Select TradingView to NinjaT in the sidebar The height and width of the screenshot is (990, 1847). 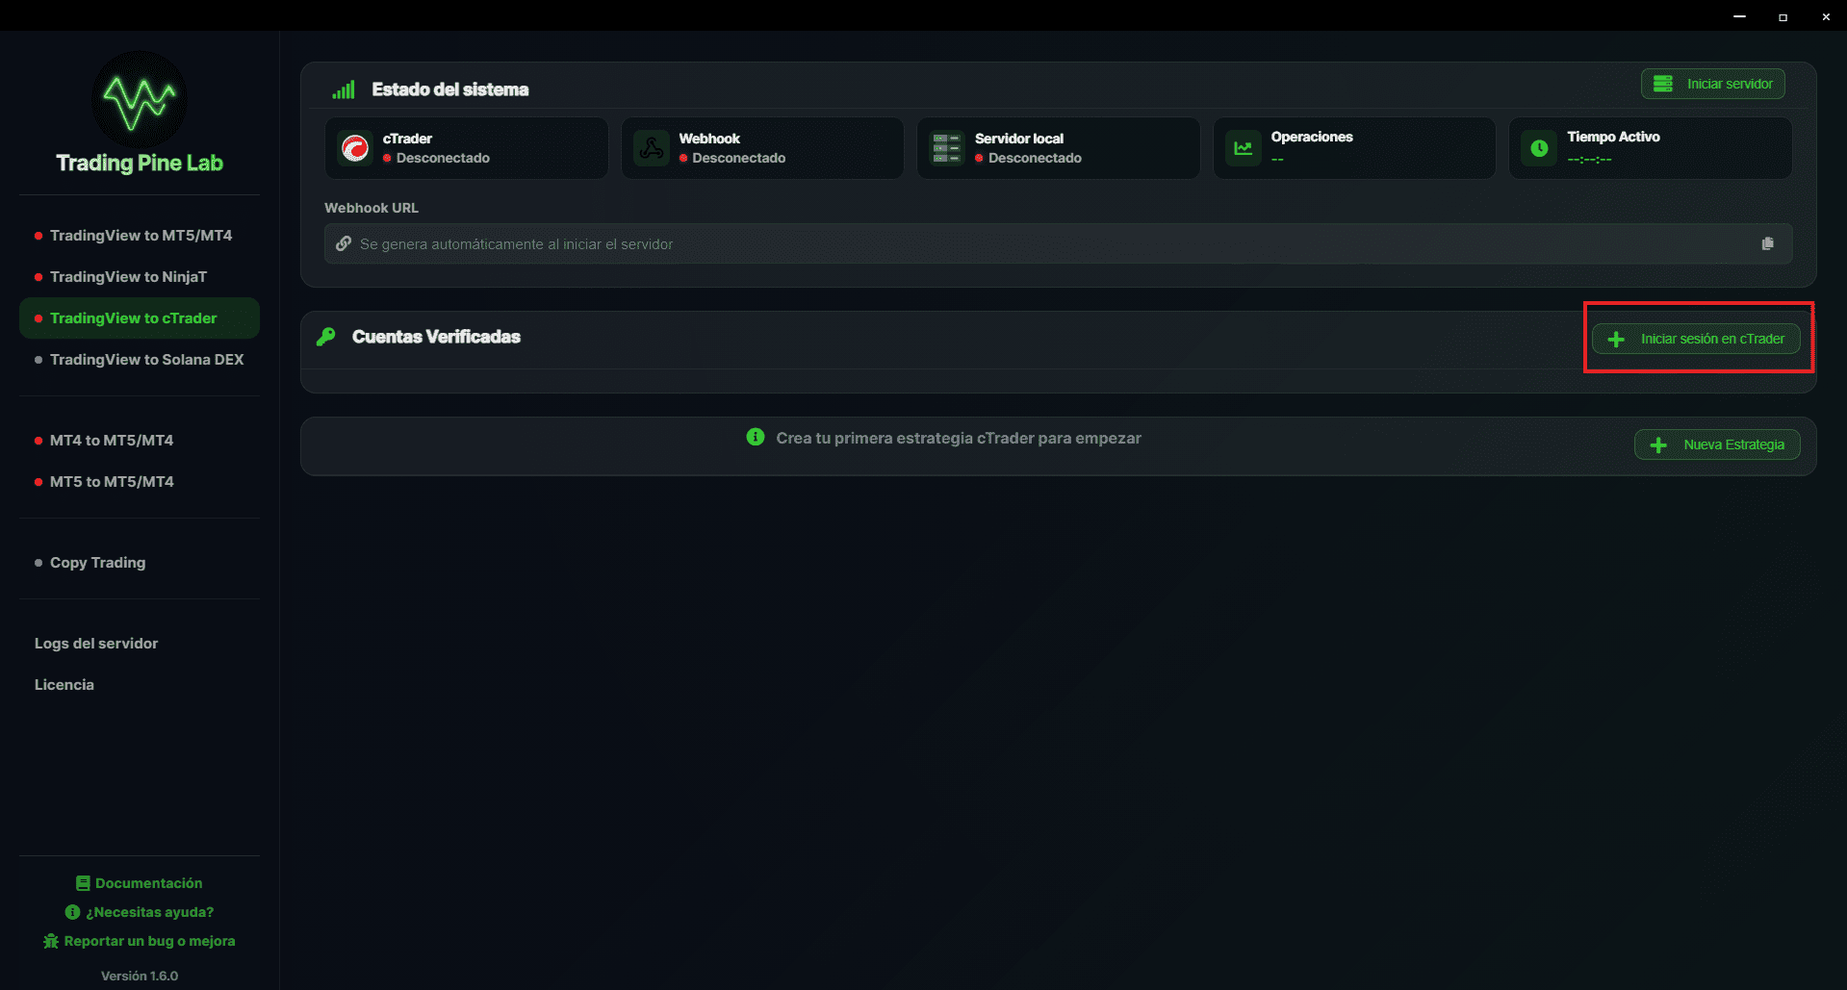(128, 276)
